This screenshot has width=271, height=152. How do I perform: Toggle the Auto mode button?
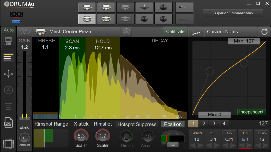point(9,30)
